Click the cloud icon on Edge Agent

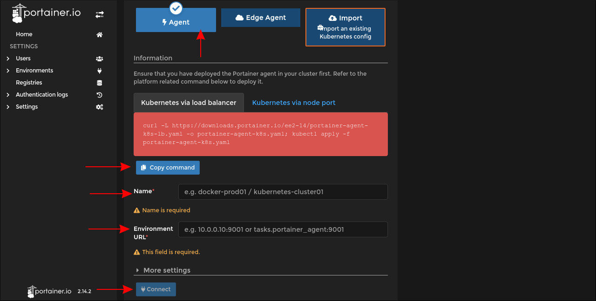pyautogui.click(x=239, y=18)
